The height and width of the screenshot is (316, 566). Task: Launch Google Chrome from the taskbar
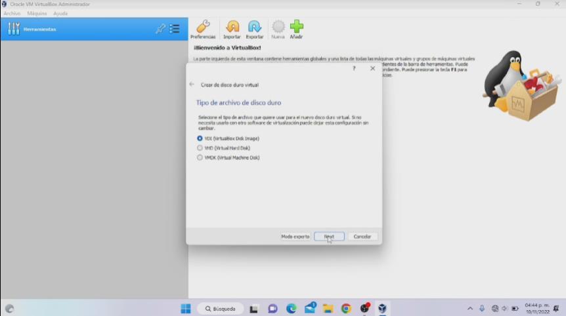coord(346,309)
